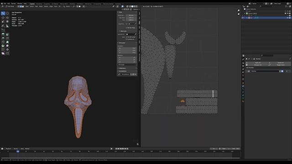Click the current frame marker in timeline
Screen dimensions: 292x164
[x=18, y=151]
